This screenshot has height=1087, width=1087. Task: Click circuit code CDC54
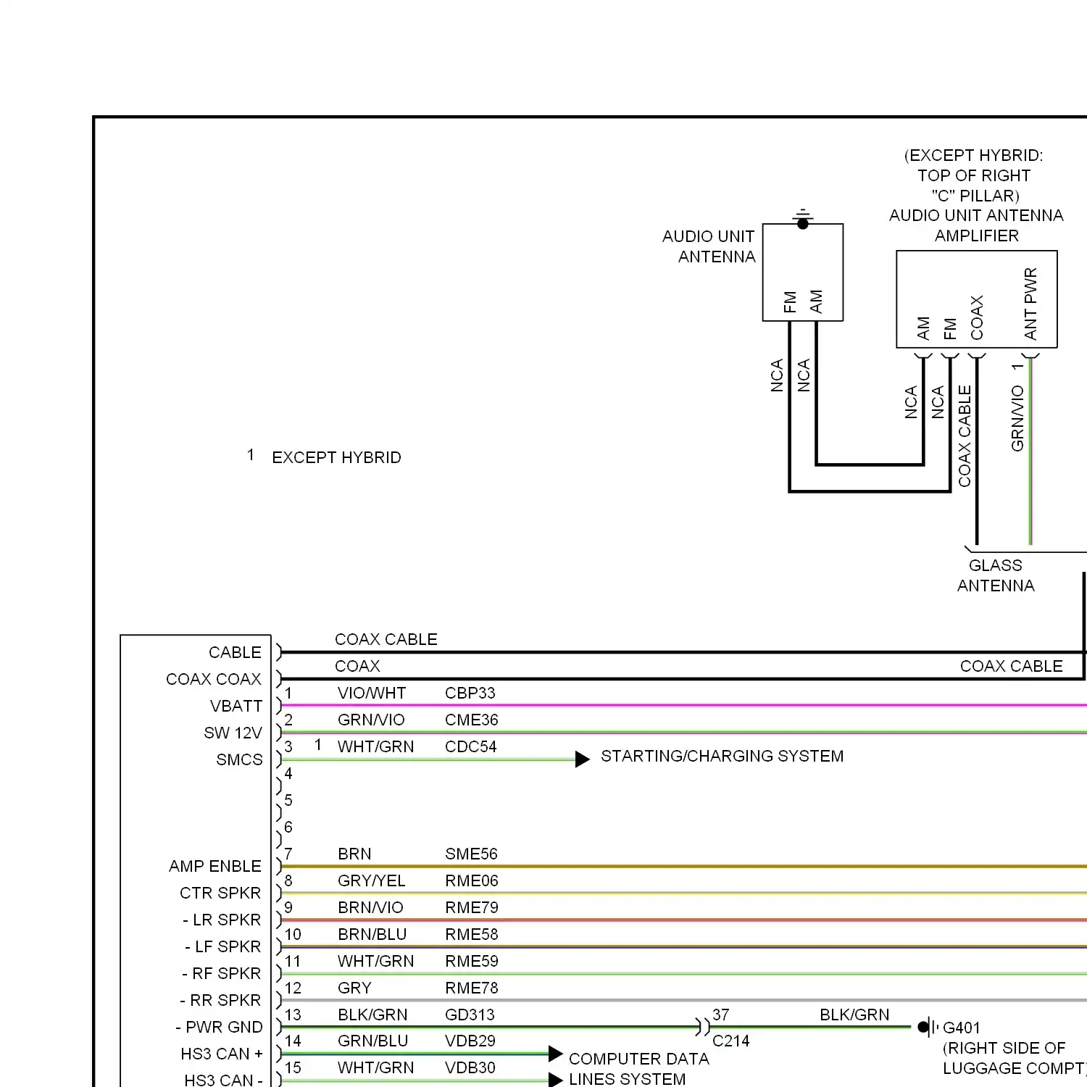coord(471,746)
